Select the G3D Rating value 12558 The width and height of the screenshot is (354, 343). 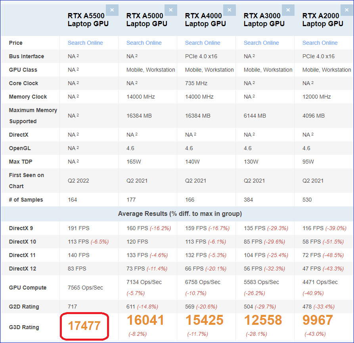(x=263, y=320)
